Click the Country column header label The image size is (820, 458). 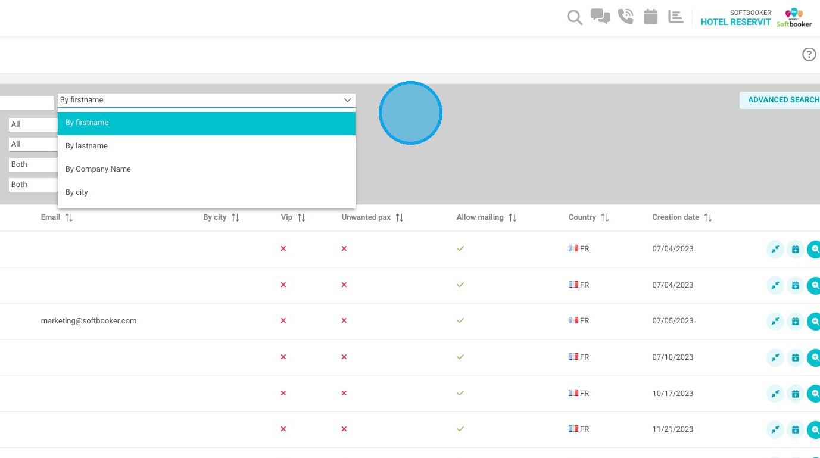(x=582, y=217)
